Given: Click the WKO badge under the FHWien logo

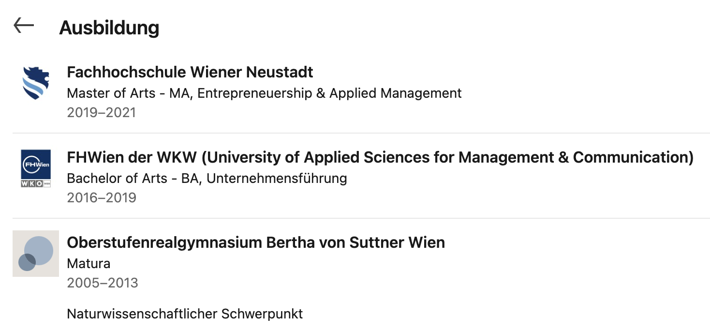Looking at the screenshot, I should tap(36, 184).
